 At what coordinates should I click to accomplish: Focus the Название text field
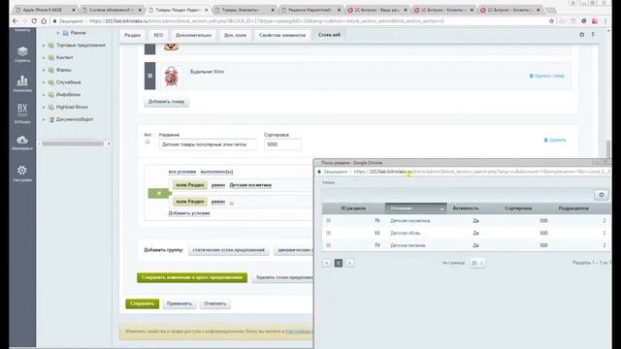[x=208, y=144]
